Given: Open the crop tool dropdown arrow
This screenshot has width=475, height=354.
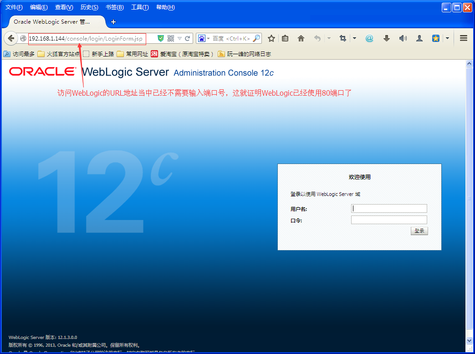Looking at the screenshot, I should (354, 38).
